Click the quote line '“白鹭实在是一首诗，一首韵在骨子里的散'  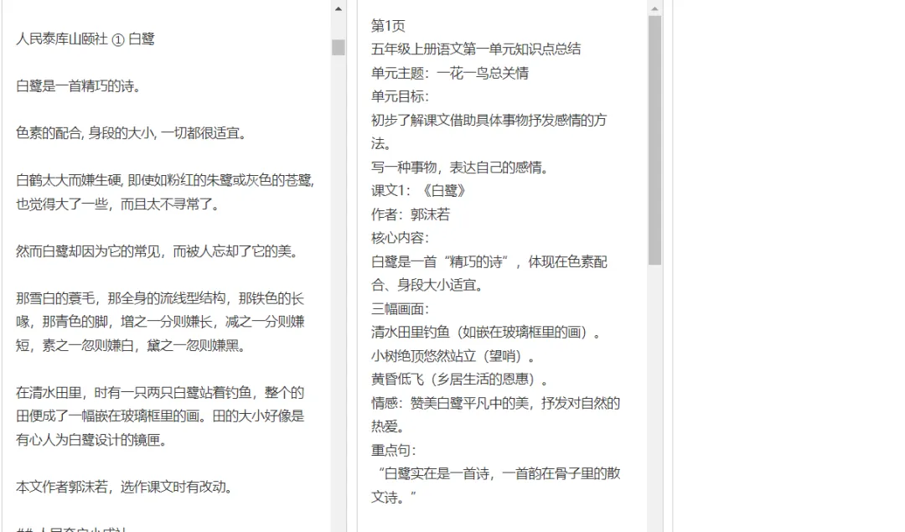(x=499, y=473)
